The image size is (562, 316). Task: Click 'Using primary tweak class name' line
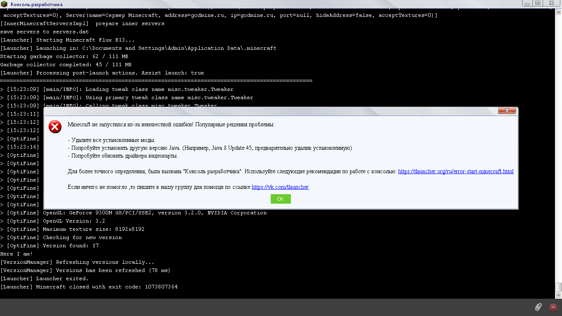[x=127, y=98]
